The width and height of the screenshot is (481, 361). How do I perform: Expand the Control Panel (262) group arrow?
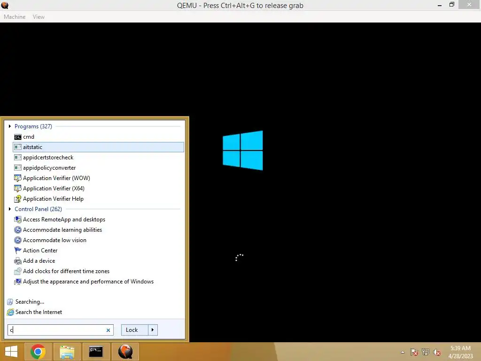pos(10,209)
